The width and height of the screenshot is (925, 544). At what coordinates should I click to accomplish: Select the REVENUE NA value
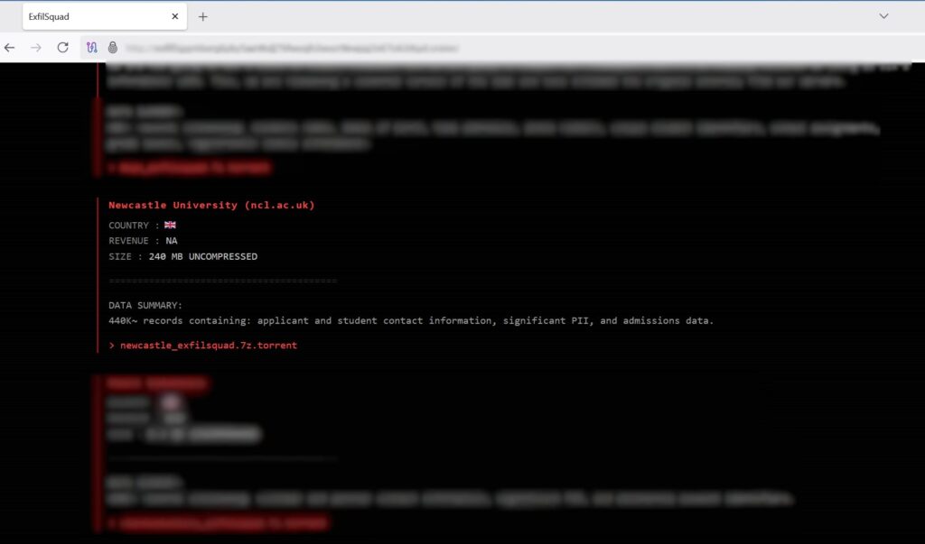(172, 241)
